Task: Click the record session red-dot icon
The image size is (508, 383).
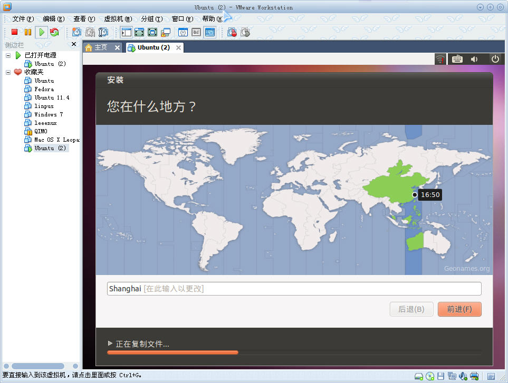Action: coord(232,32)
